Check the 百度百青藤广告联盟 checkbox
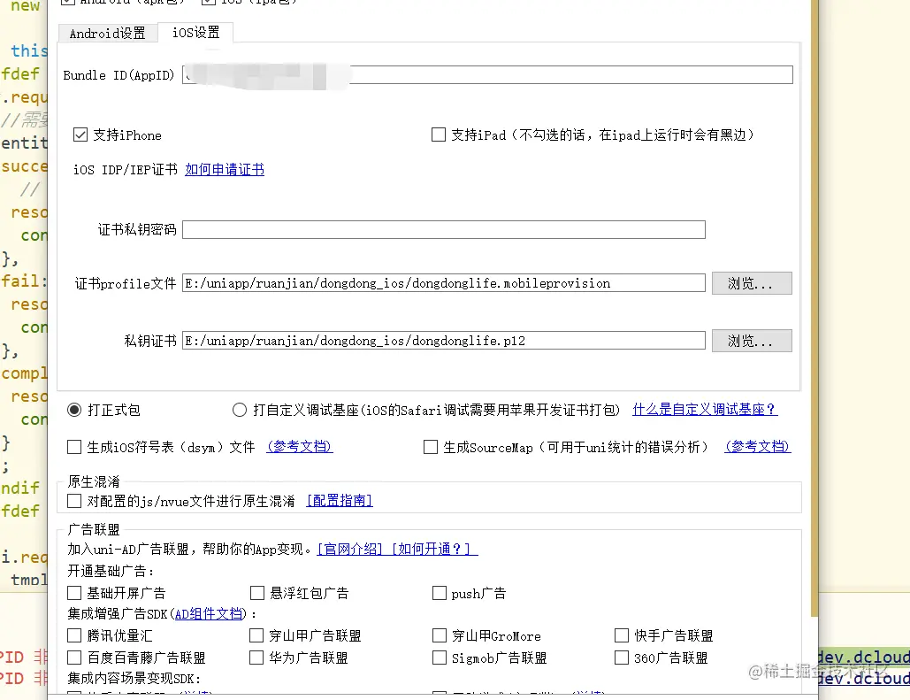Viewport: 910px width, 700px height. pos(74,658)
